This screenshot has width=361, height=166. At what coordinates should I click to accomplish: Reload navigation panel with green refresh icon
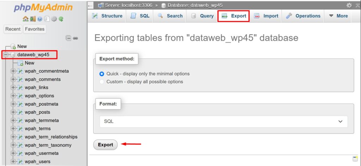[x=61, y=19]
